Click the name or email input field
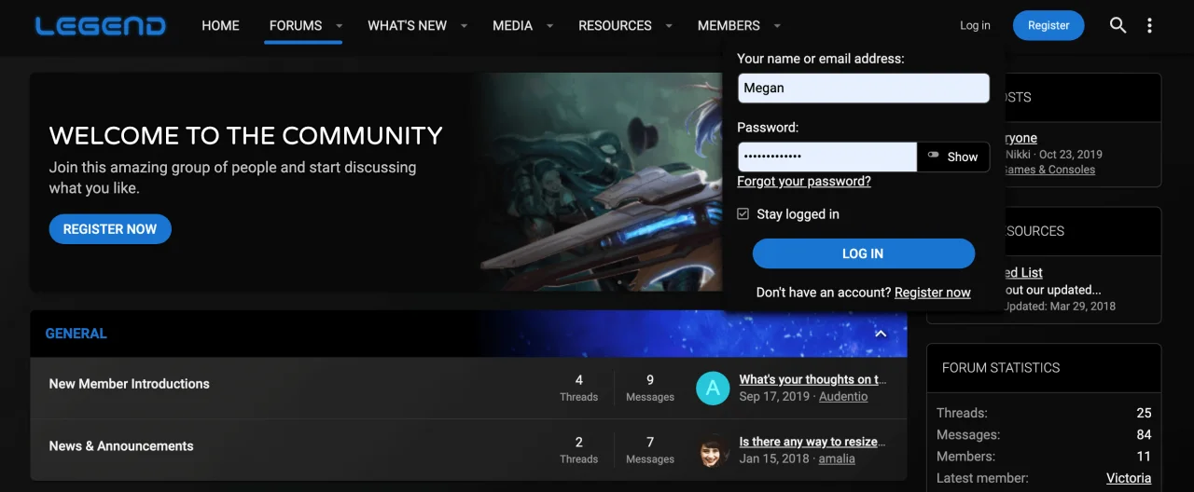Screen dimensions: 1194x492 click(x=863, y=89)
